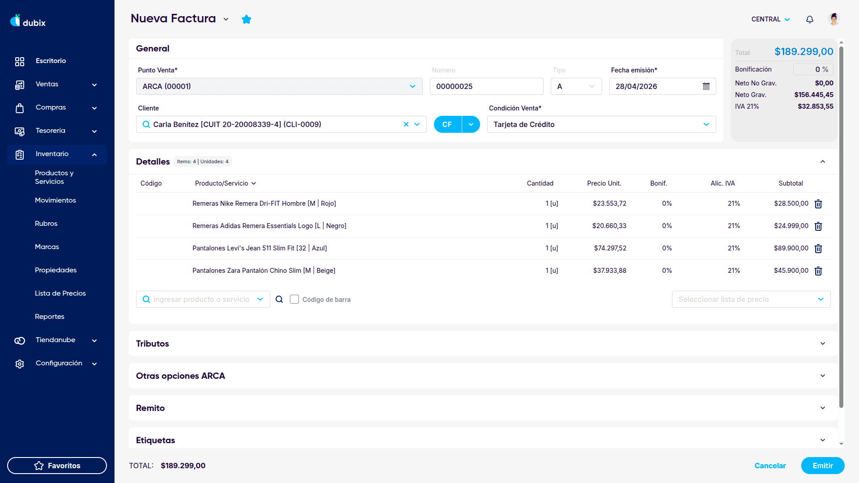Expand Configuración menu chevron

[94, 364]
